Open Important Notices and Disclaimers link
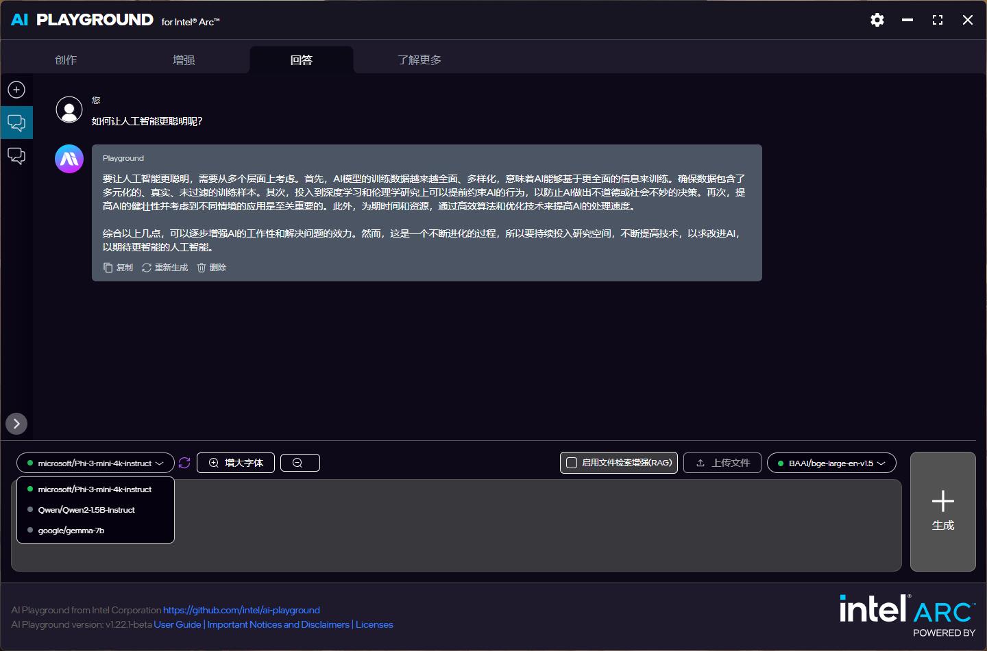The image size is (987, 651). click(278, 624)
